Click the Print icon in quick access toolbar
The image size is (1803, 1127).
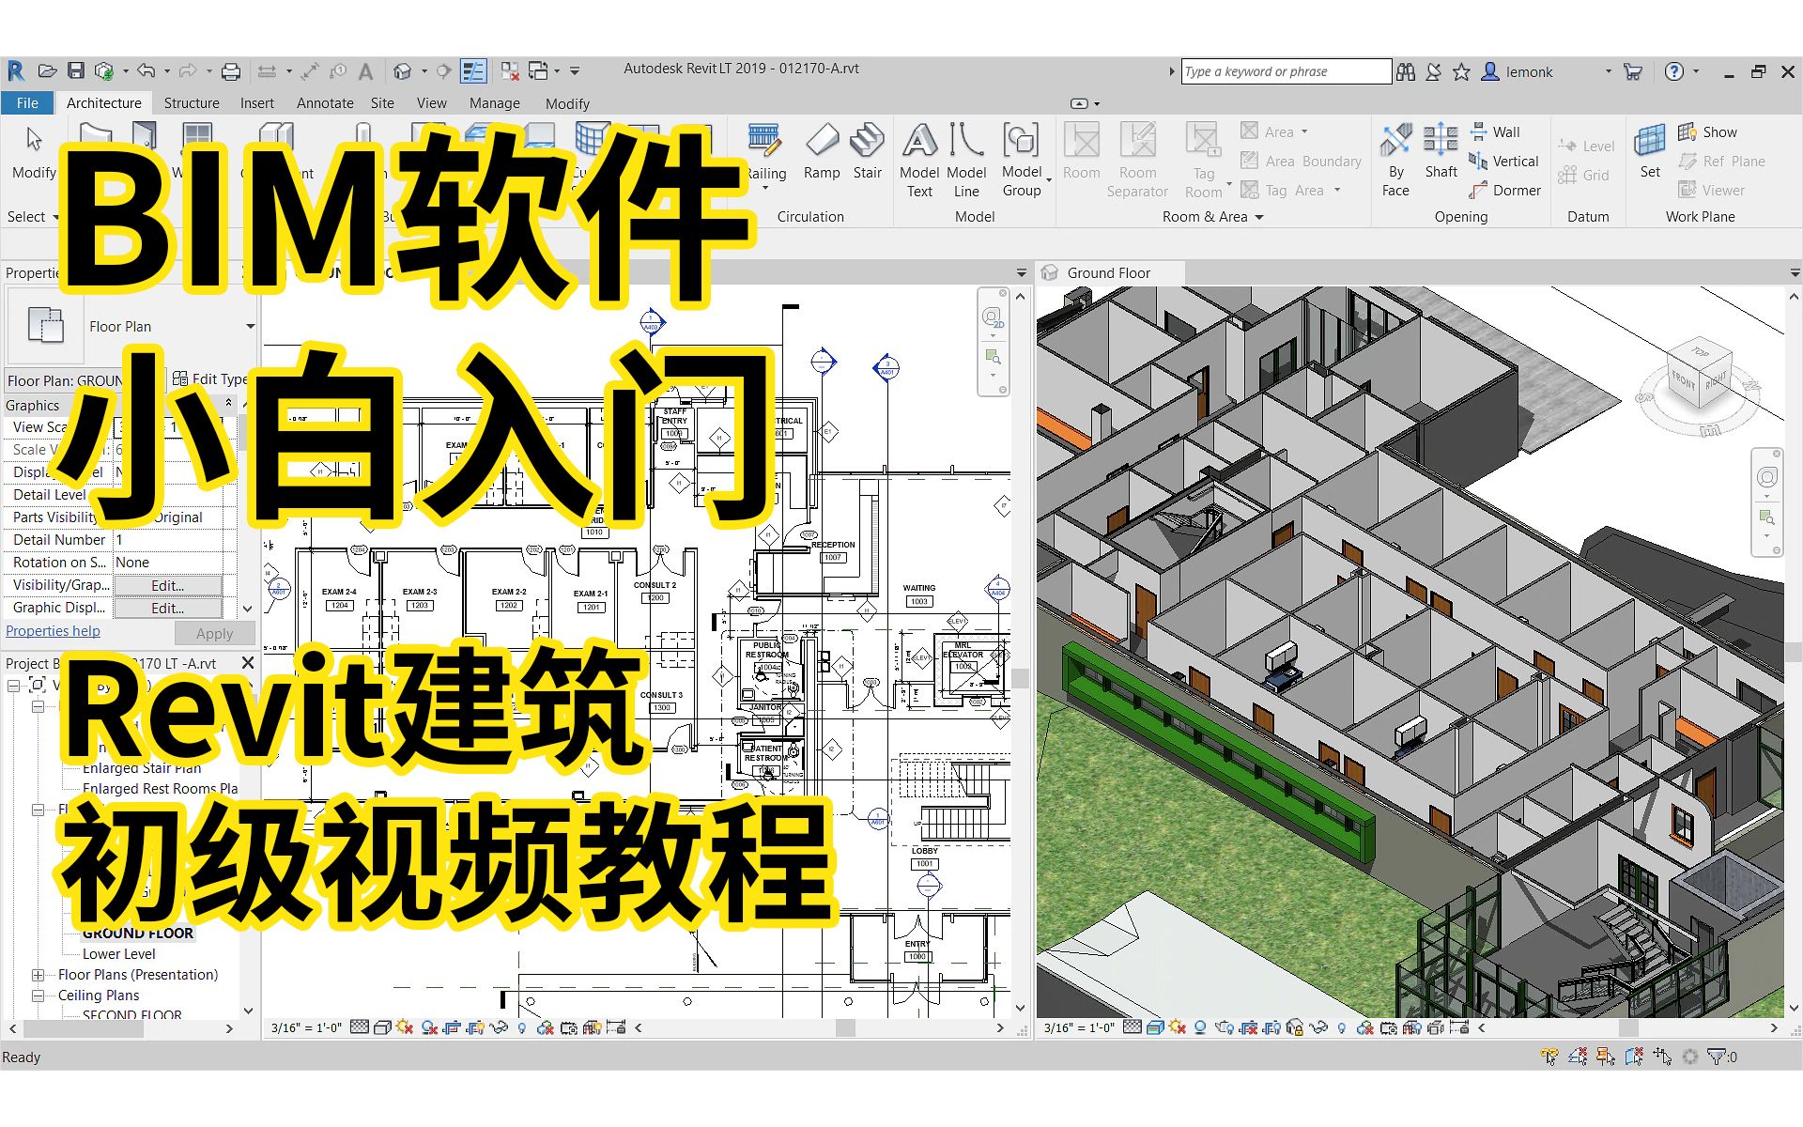pos(230,71)
